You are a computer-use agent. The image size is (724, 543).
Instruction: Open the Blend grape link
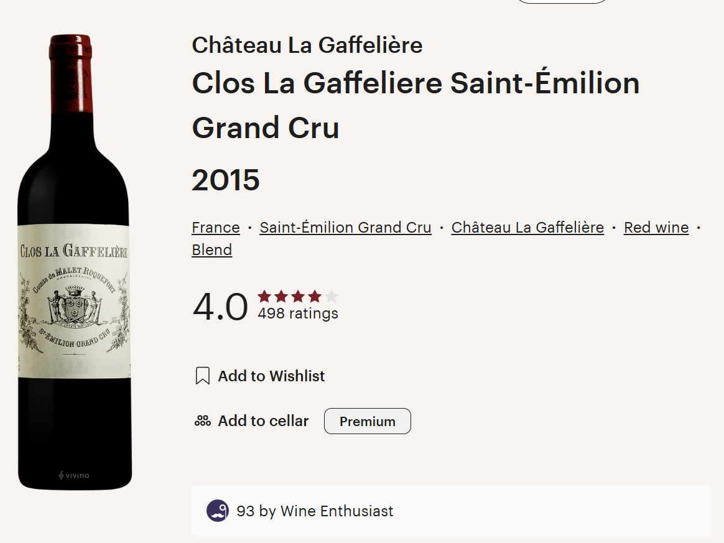212,250
